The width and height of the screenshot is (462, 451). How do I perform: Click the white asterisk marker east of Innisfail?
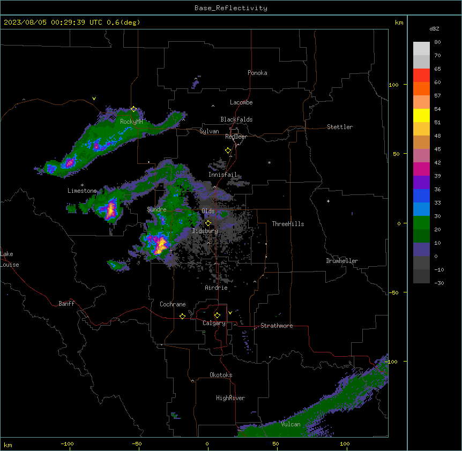click(269, 163)
